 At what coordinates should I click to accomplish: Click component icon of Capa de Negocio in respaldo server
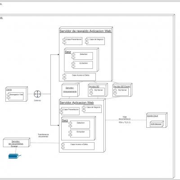pos(87,41)
